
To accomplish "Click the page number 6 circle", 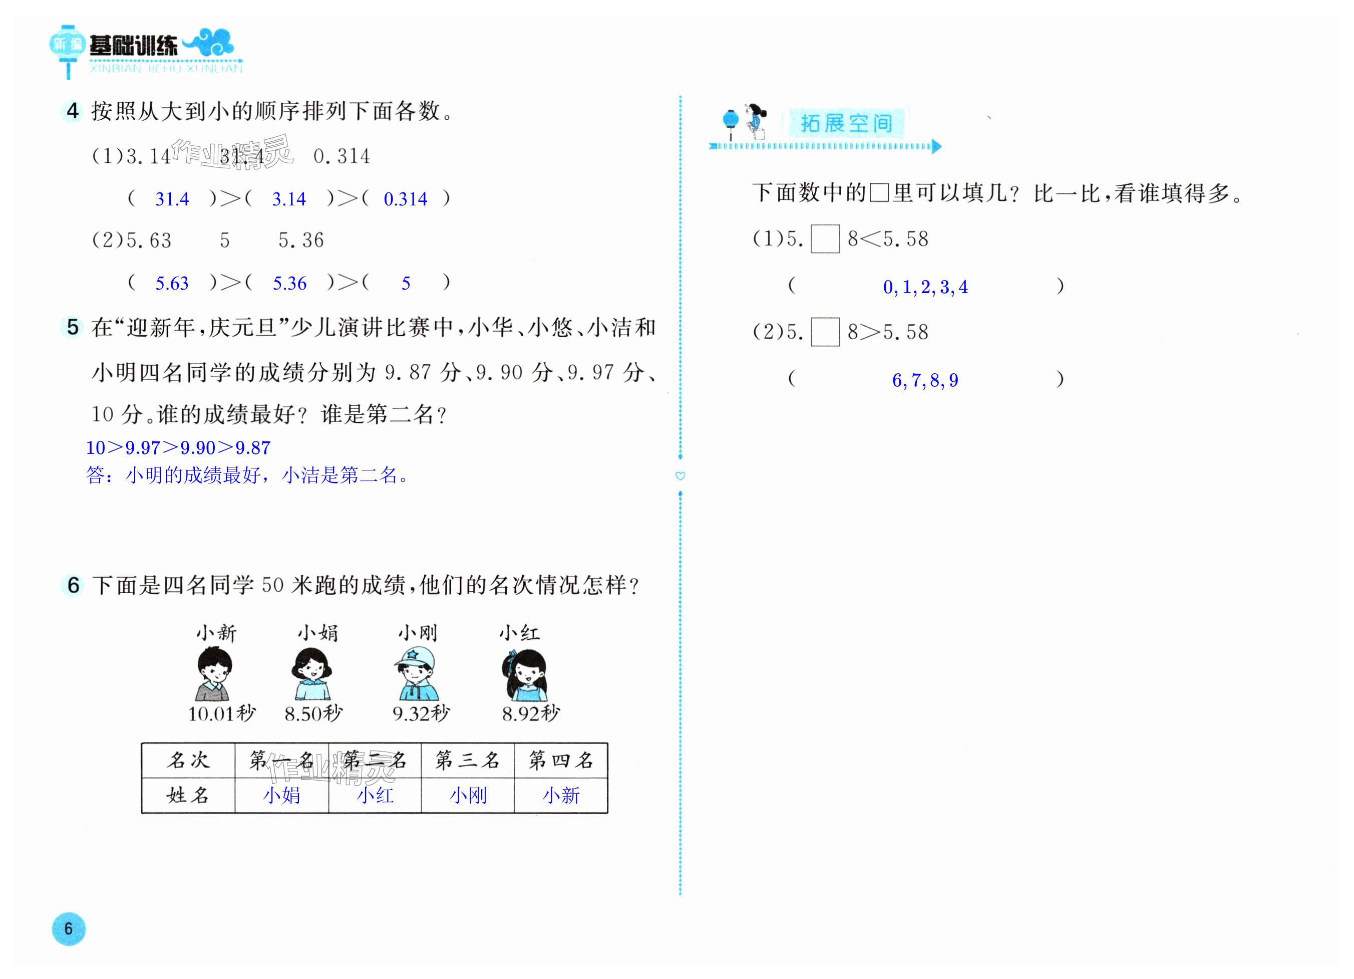I will [x=69, y=928].
